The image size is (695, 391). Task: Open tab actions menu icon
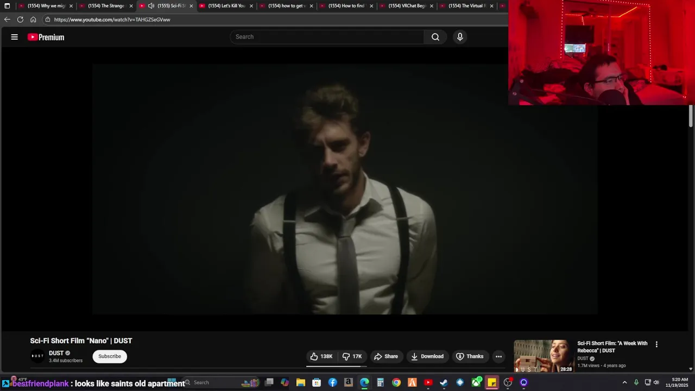pyautogui.click(x=7, y=6)
